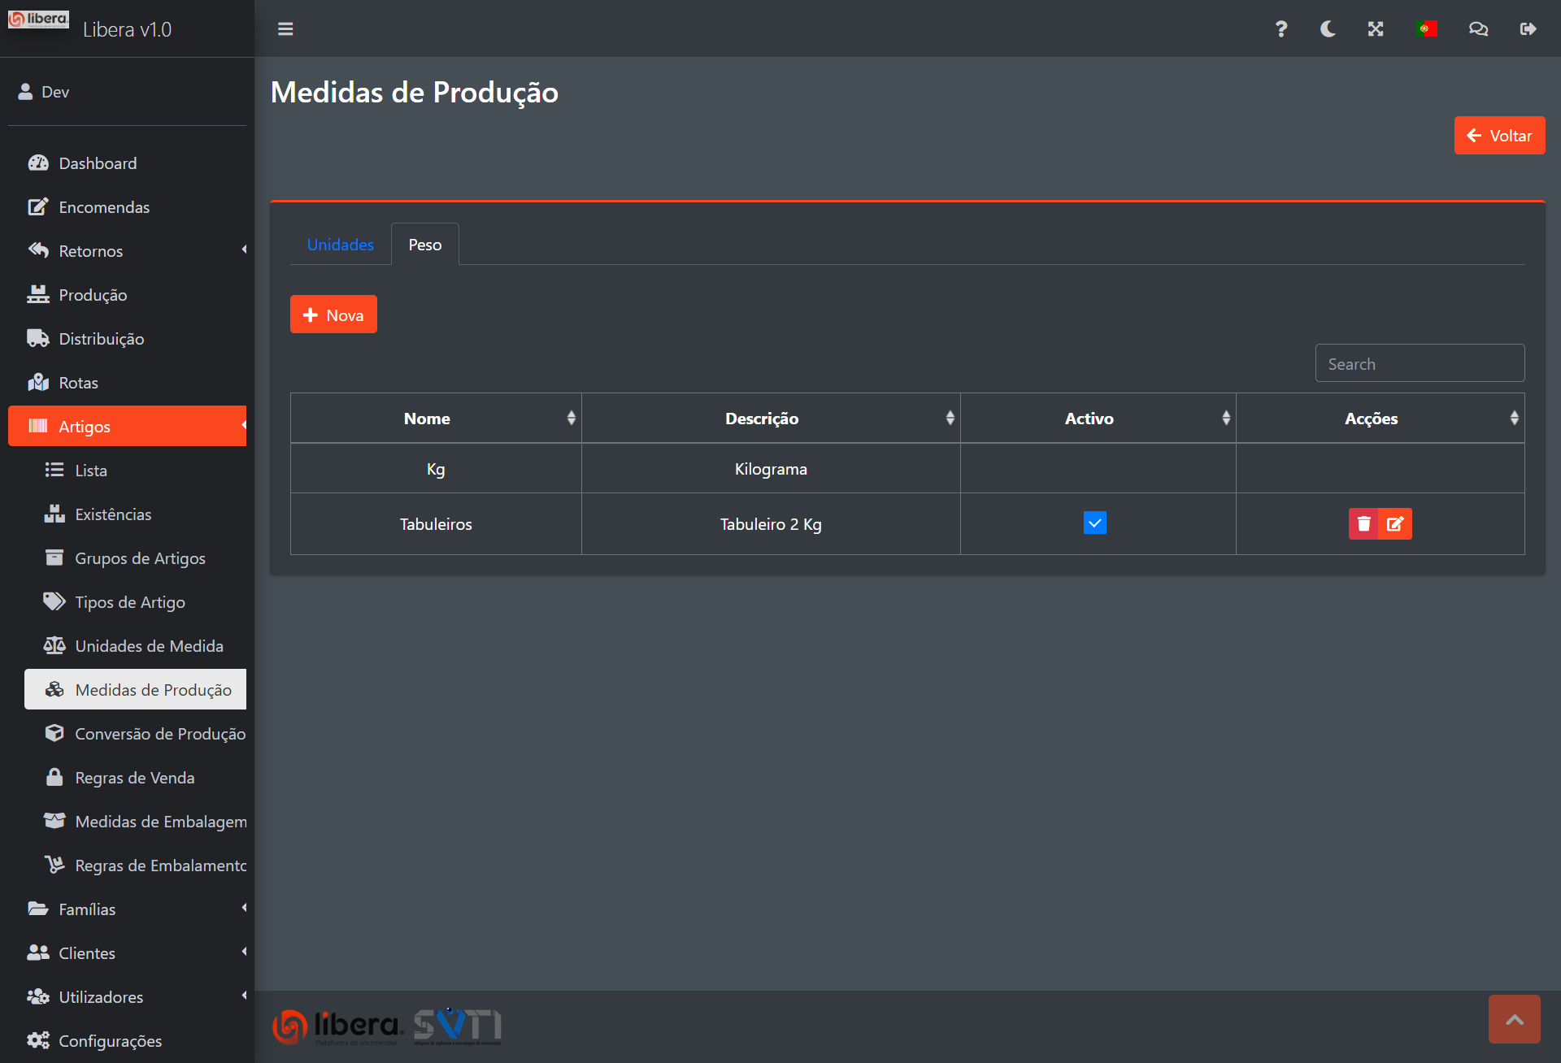Click the Portuguese flag language icon
The width and height of the screenshot is (1561, 1063).
[x=1426, y=29]
